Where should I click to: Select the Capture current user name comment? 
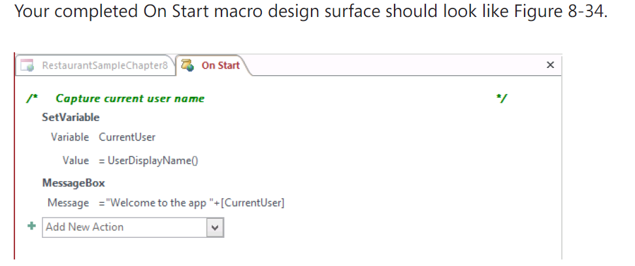click(130, 99)
